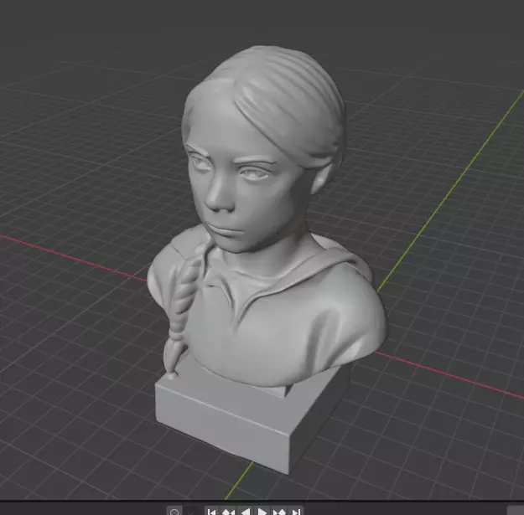Jump to the timeline start frame
524x515 pixels.
(x=211, y=512)
